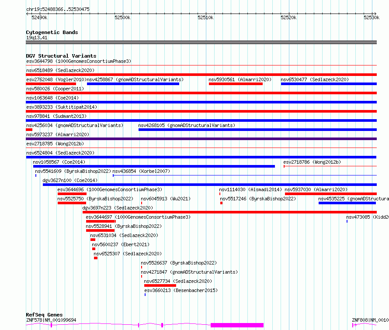
Task: Click the nsv5600237 (Ebert2021) label
Action: (x=121, y=244)
